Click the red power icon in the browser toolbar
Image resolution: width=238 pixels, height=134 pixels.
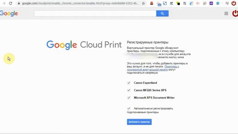[234, 3]
